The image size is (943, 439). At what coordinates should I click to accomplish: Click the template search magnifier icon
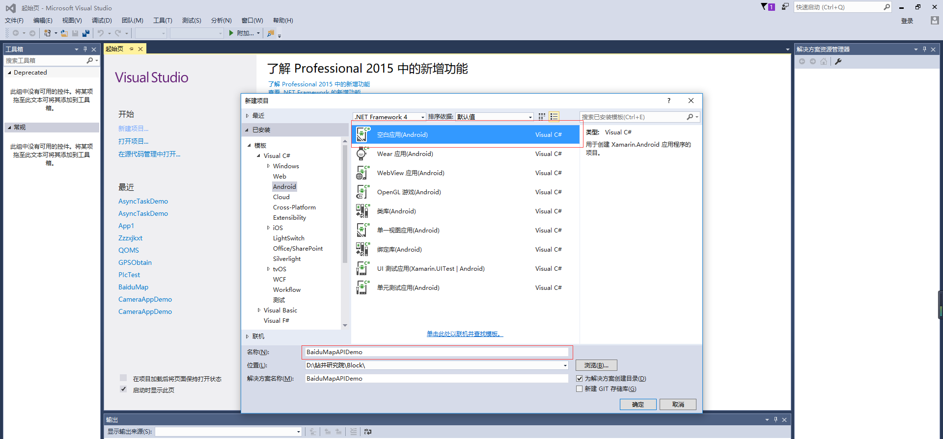coord(690,117)
